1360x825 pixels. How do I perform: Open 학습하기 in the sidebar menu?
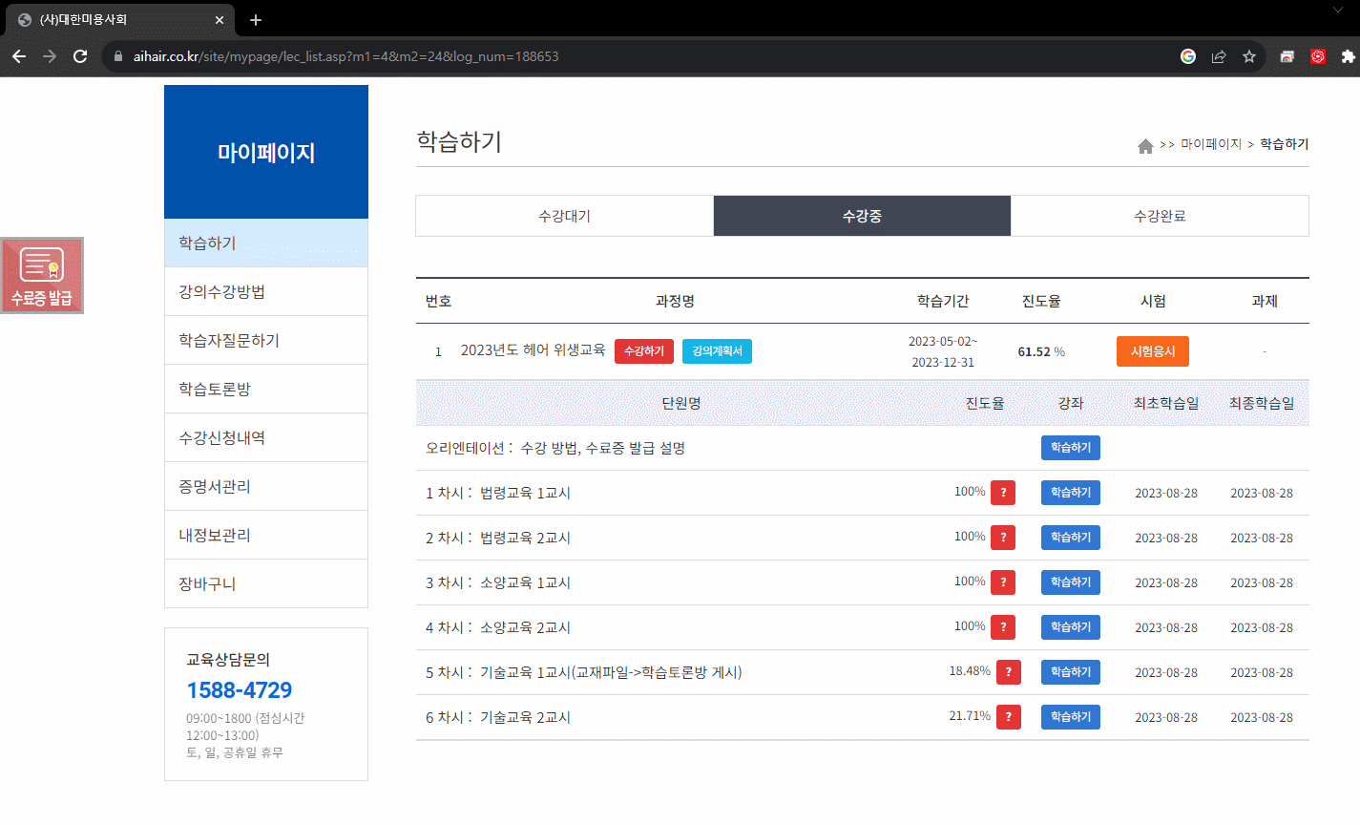point(266,243)
